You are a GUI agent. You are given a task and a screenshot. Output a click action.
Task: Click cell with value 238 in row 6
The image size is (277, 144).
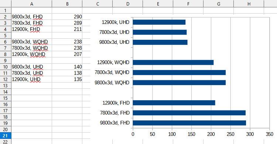click(67, 42)
